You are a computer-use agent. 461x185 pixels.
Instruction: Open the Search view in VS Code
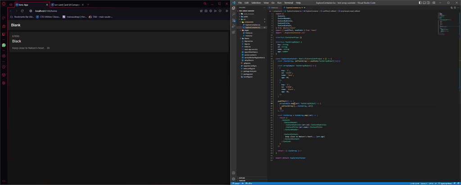pos(234,14)
